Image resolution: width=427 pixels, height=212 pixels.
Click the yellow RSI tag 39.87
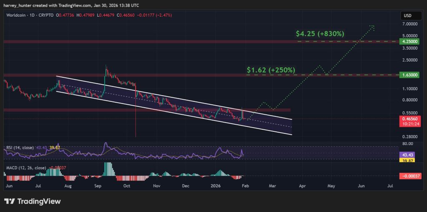407,160
